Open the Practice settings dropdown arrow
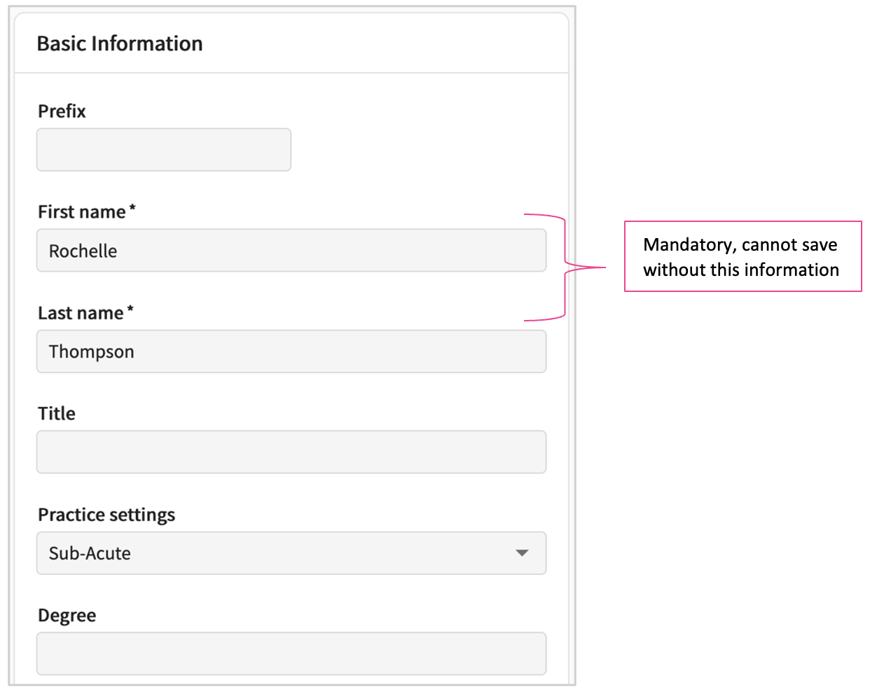The width and height of the screenshot is (870, 696). [521, 553]
